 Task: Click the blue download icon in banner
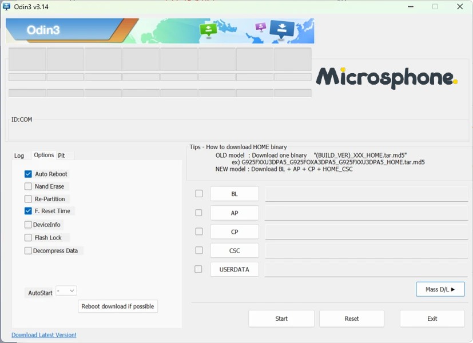click(282, 29)
